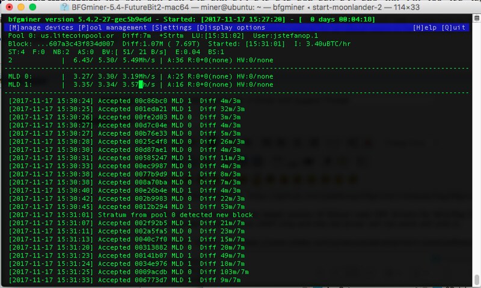Screen dimensions: 481x288
Task: Click the Diff 32m/3m value
Action: pyautogui.click(x=222, y=109)
